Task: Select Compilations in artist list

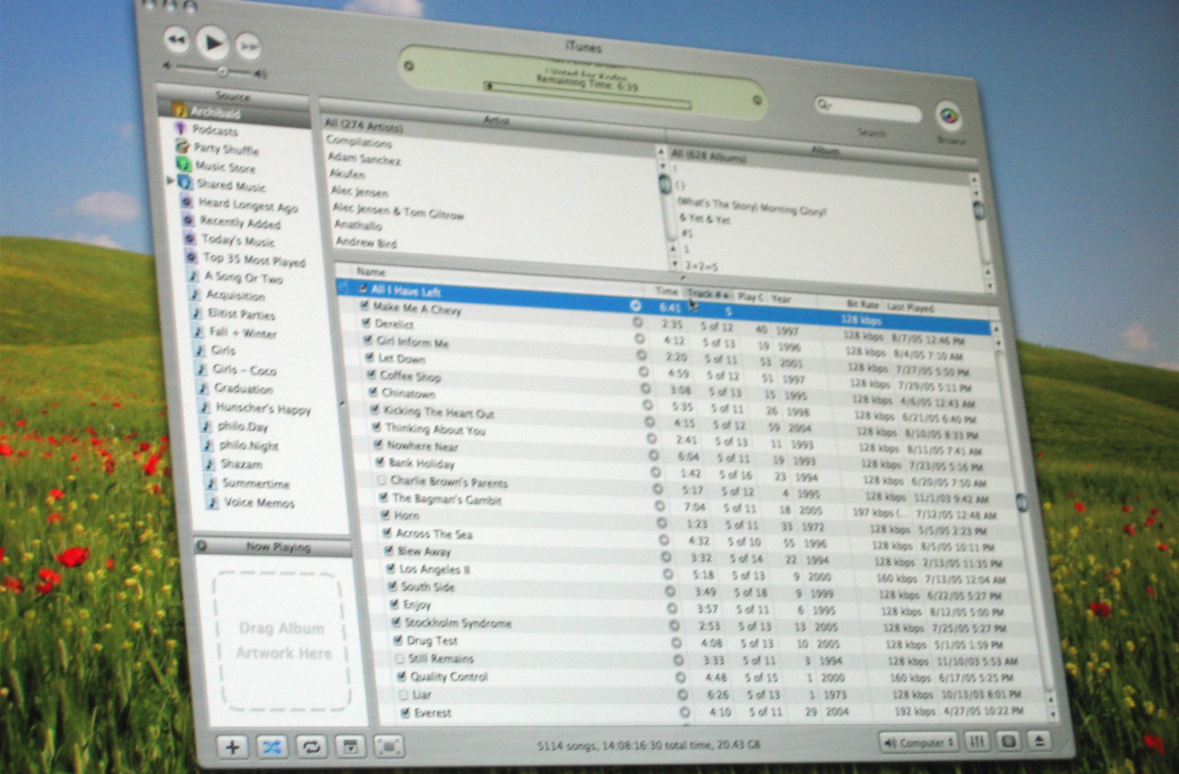Action: point(359,142)
